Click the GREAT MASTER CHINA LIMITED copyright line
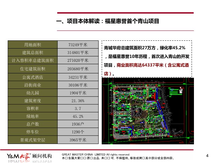The height and width of the screenshot is (163, 217). 96,155
